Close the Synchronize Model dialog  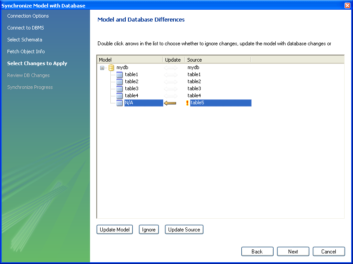click(347, 5)
